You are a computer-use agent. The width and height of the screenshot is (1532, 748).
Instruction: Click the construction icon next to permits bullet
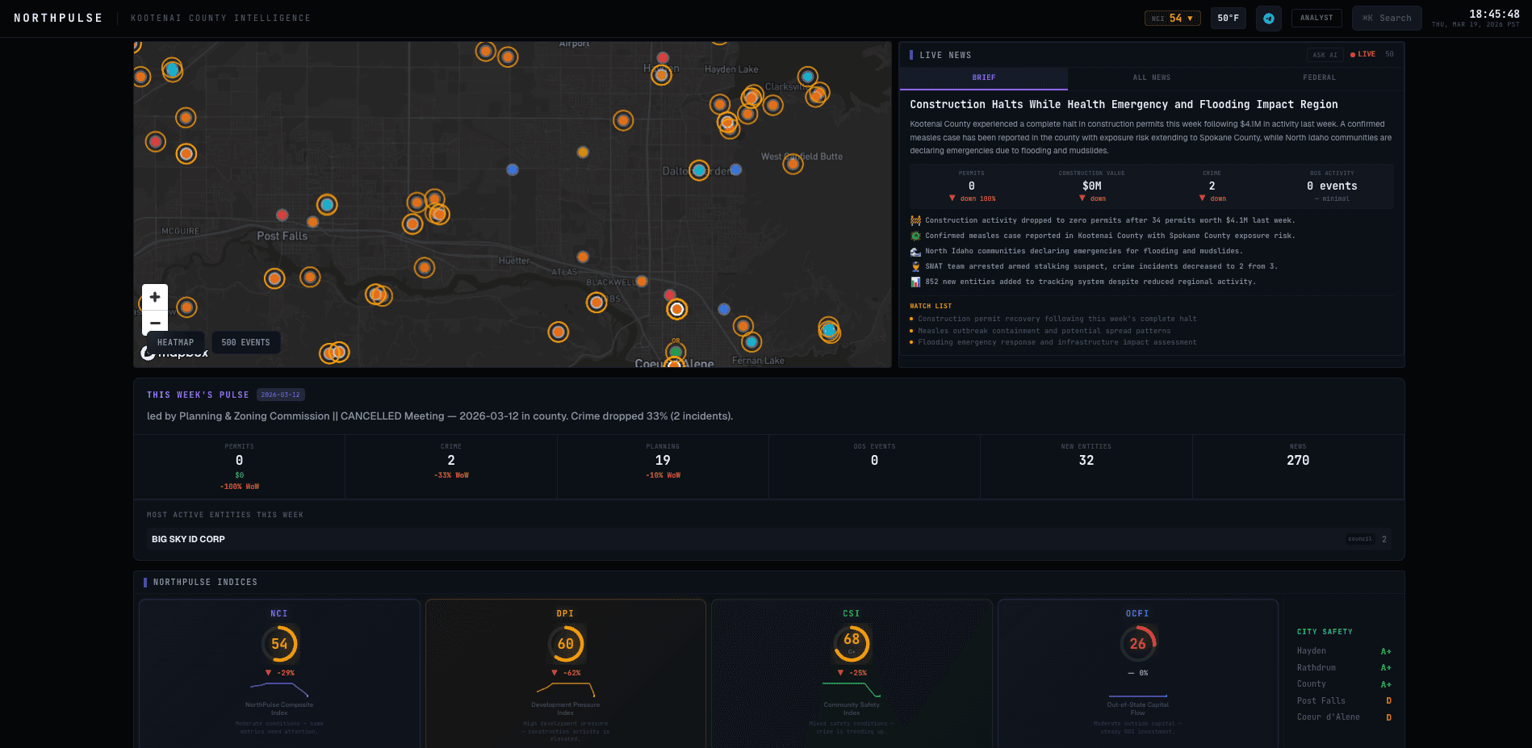pyautogui.click(x=915, y=219)
